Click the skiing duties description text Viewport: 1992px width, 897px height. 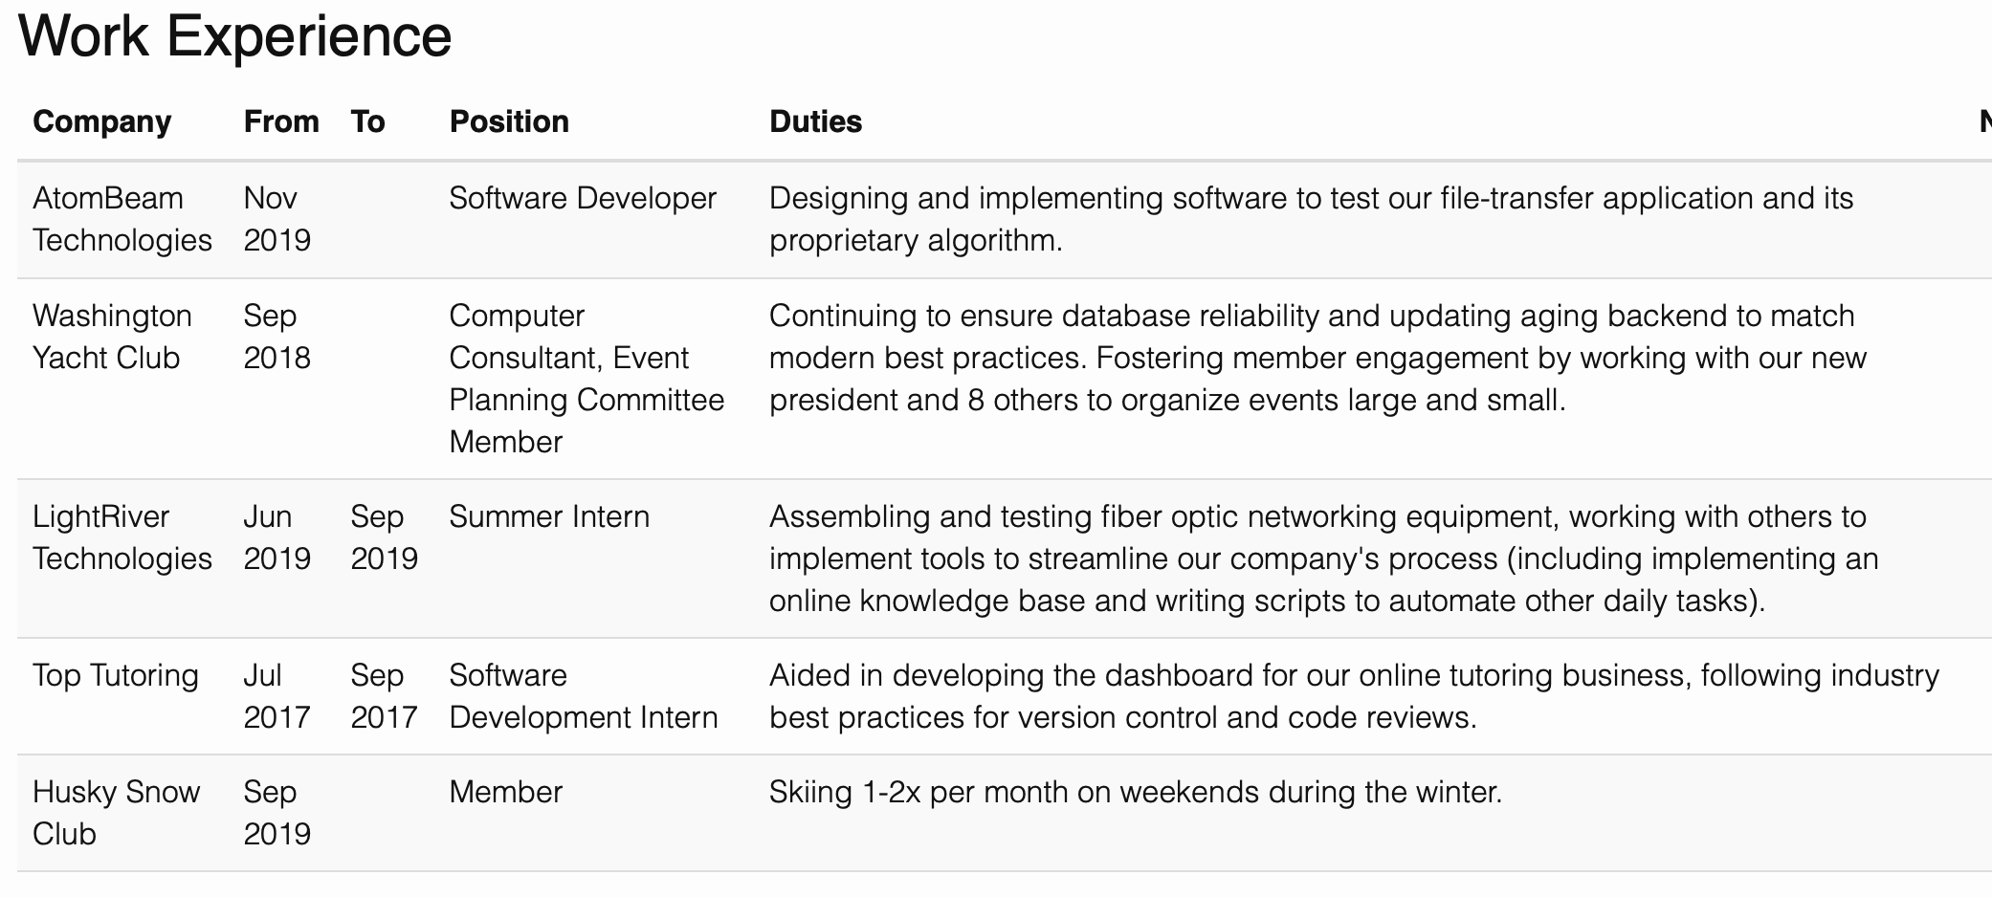(x=1135, y=792)
